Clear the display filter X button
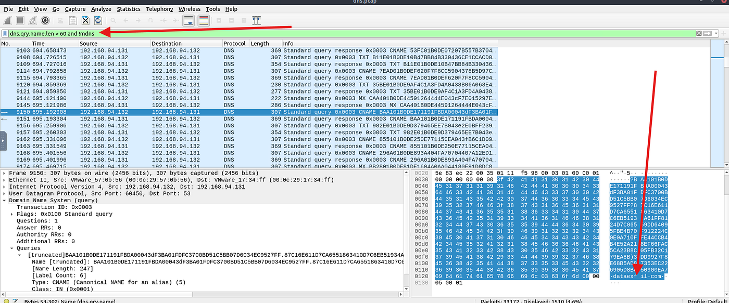Viewport: 729px width, 303px height. tap(699, 33)
